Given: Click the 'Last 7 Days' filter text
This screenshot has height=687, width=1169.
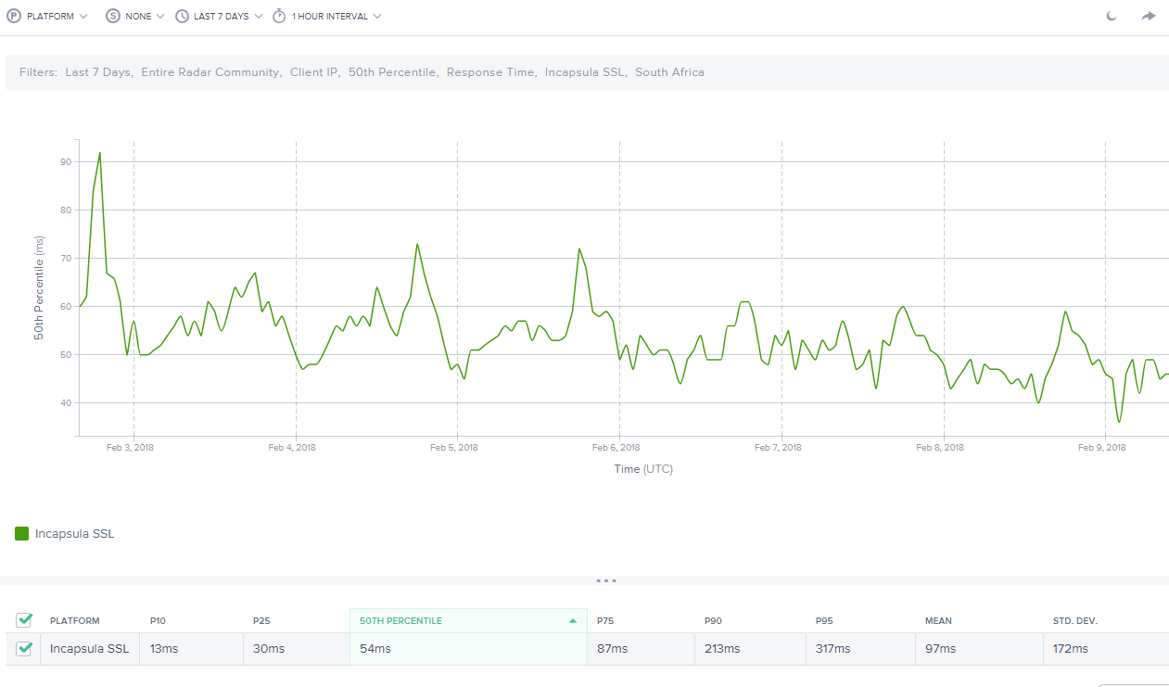Looking at the screenshot, I should pyautogui.click(x=98, y=72).
